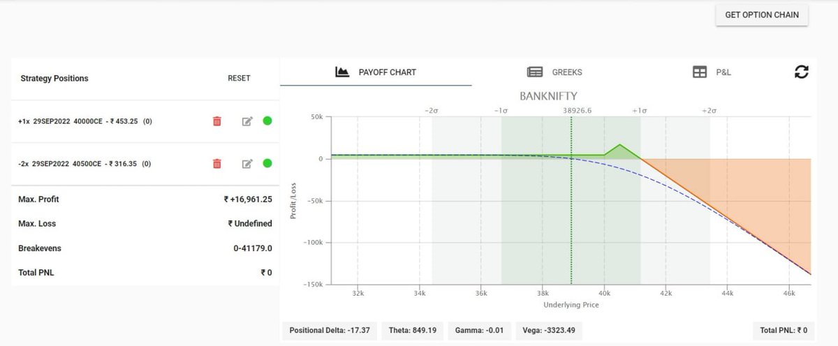
Task: Switch to the Payoff Chart tab
Action: pyautogui.click(x=376, y=72)
